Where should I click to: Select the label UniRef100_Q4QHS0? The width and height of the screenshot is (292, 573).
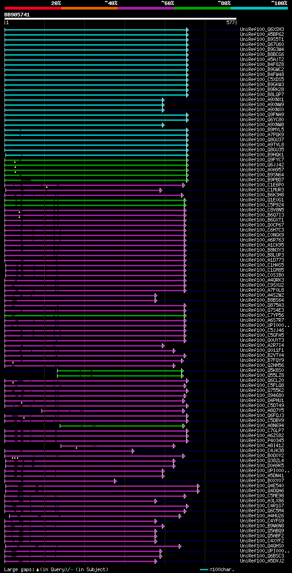[x=262, y=546]
